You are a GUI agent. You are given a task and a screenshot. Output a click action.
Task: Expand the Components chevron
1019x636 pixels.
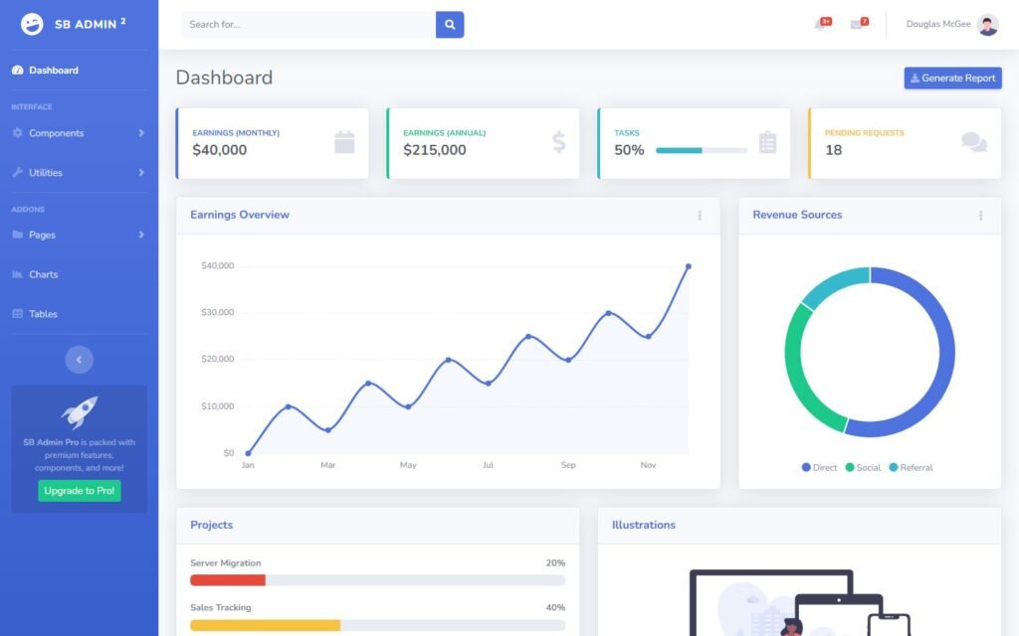141,133
